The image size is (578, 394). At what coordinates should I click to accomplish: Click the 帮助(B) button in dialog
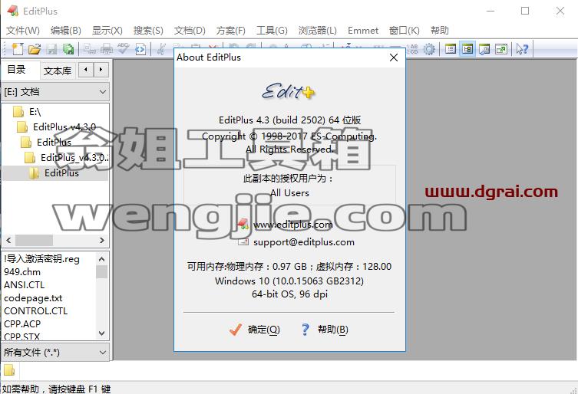coord(325,329)
